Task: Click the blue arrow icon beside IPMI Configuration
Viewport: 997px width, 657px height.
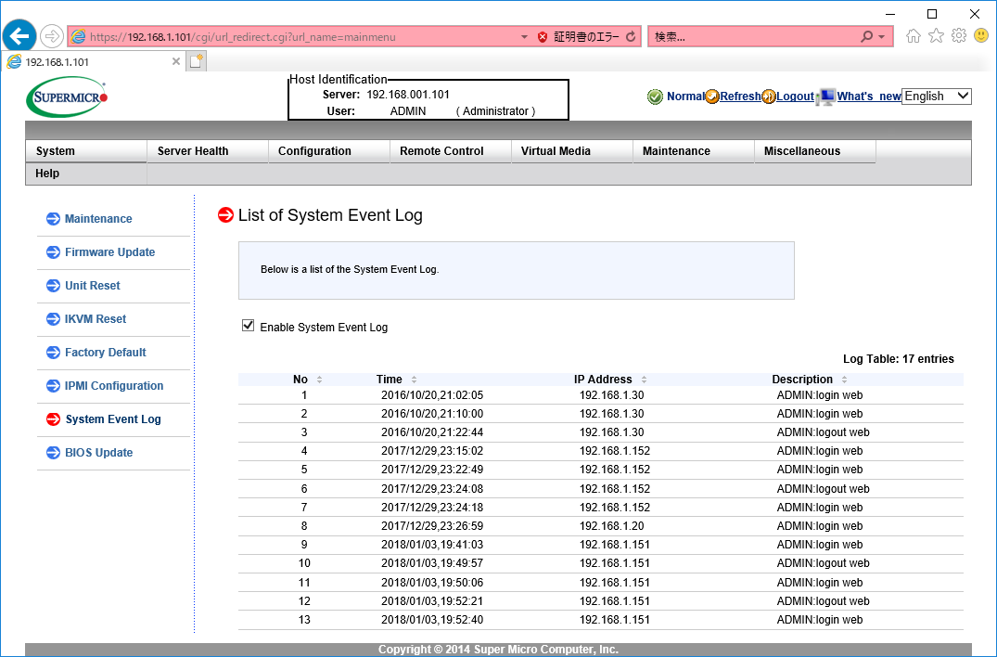Action: [x=54, y=385]
